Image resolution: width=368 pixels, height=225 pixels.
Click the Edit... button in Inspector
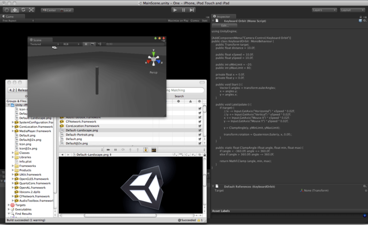tap(225, 26)
